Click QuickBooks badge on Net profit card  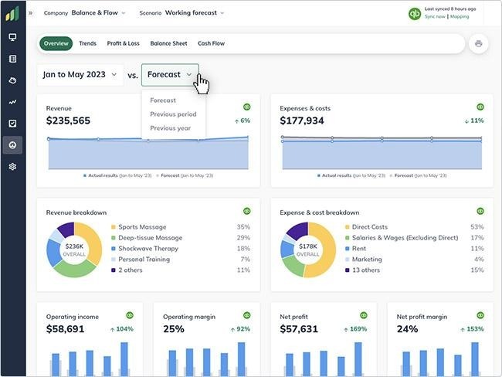pos(364,315)
